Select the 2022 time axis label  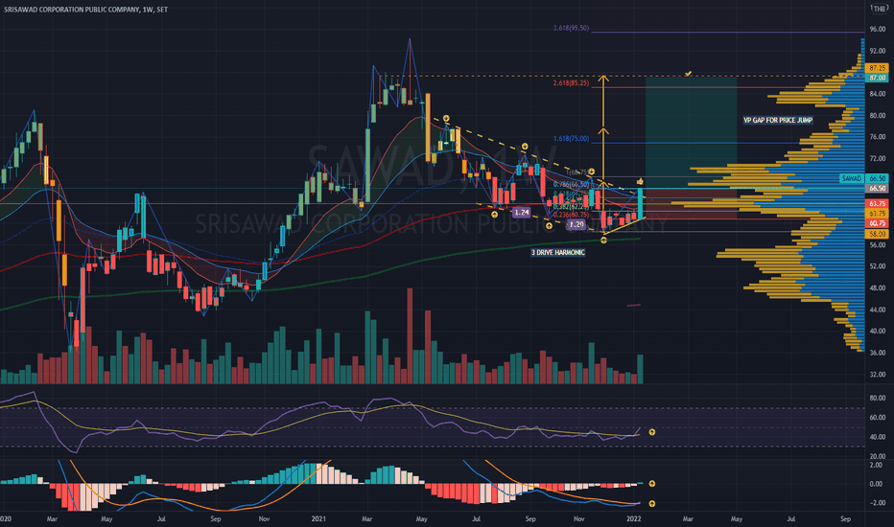pyautogui.click(x=634, y=519)
